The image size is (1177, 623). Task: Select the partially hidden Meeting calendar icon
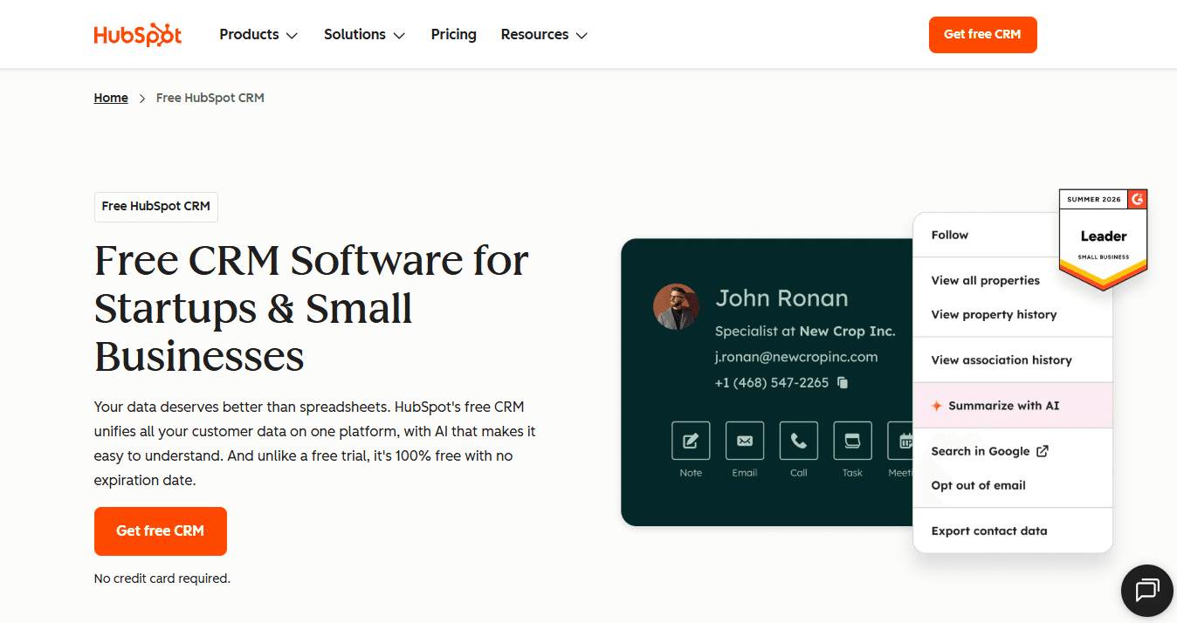(x=900, y=441)
